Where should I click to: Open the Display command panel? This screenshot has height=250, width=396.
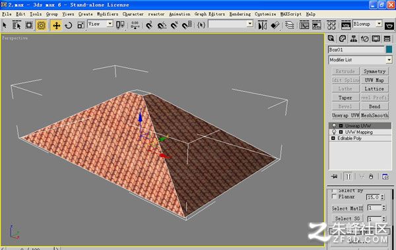click(376, 39)
